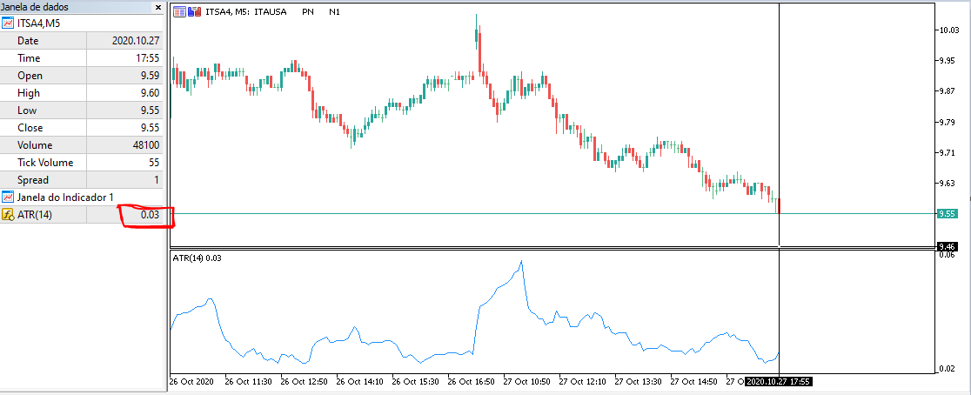Open the one-click trading panel icon on chart
971x395 pixels.
click(x=179, y=11)
